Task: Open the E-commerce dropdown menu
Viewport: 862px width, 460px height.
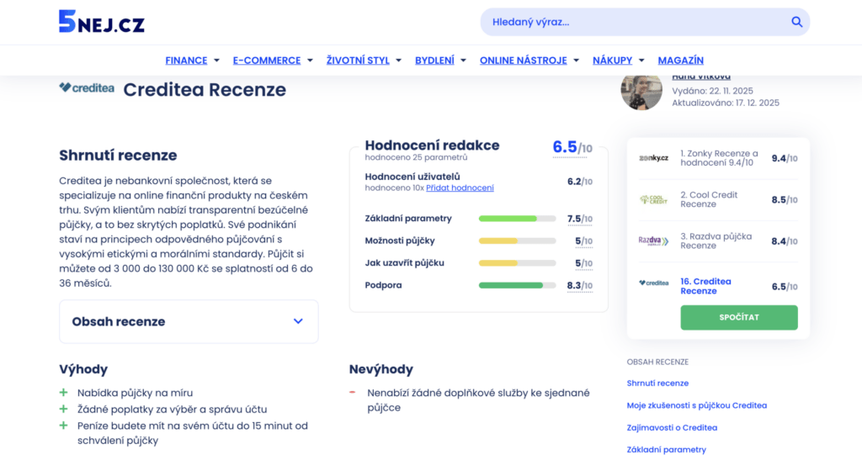Action: 272,61
